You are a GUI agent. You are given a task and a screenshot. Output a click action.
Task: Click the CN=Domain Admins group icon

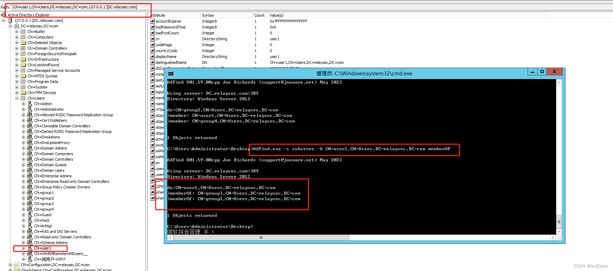(x=30, y=148)
